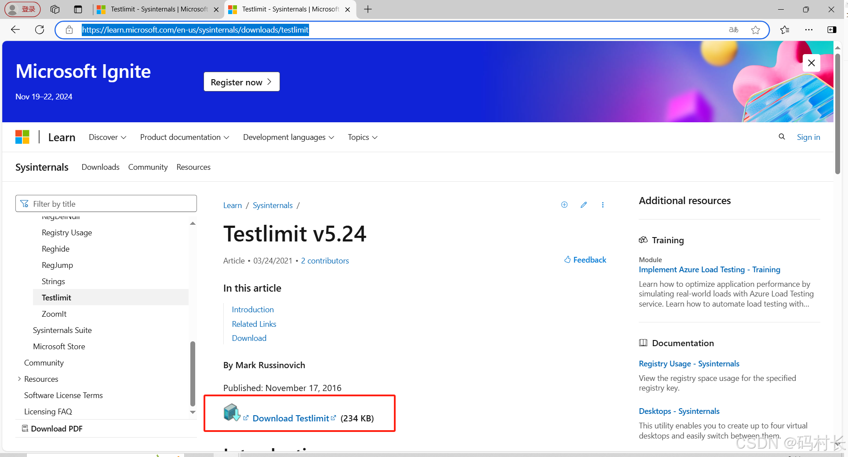The width and height of the screenshot is (848, 457).
Task: Toggle the browser sidebar icon
Action: click(832, 29)
